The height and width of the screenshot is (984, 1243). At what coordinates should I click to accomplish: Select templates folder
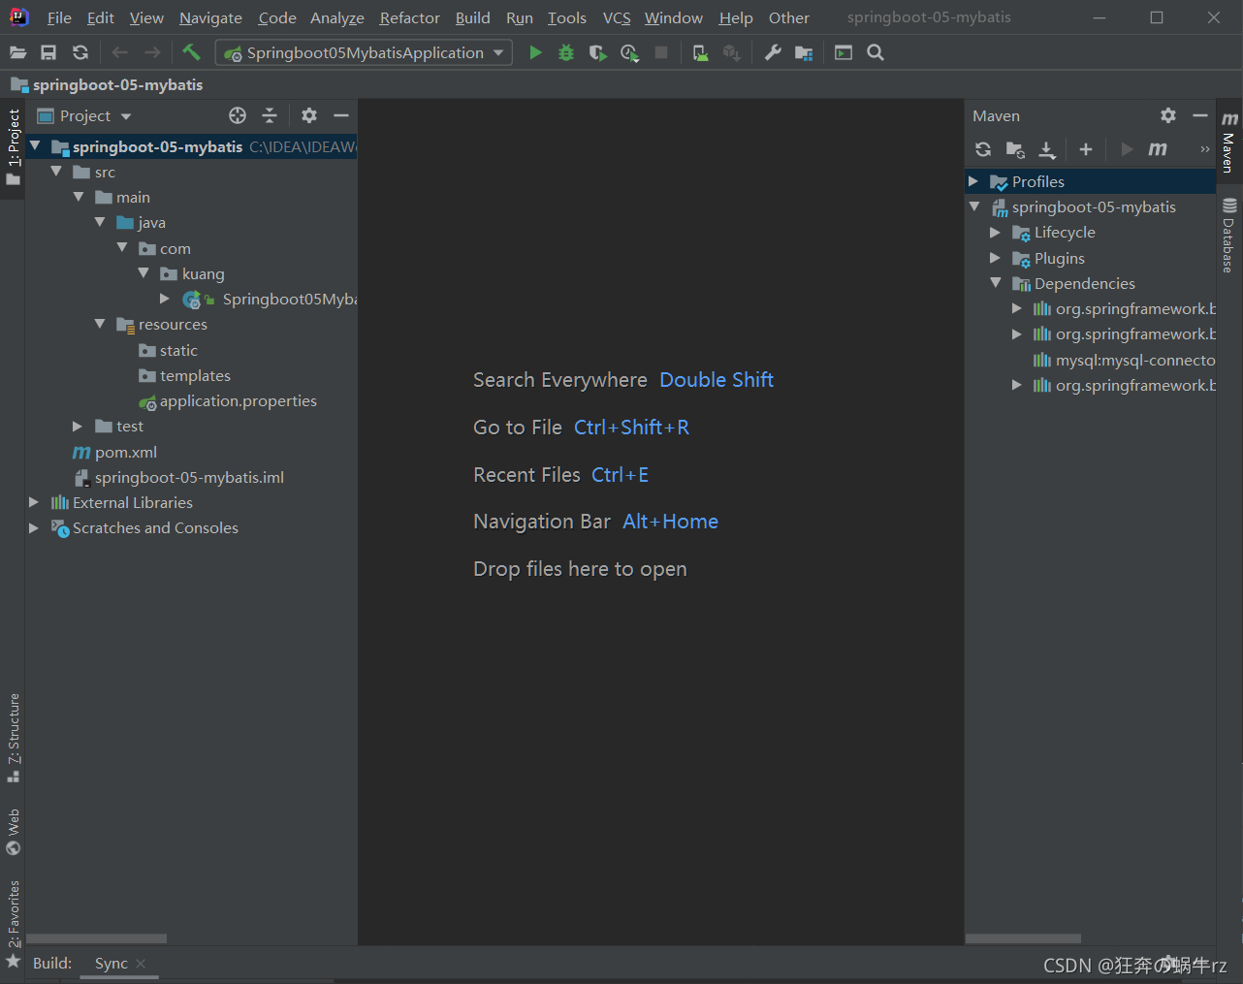[184, 375]
